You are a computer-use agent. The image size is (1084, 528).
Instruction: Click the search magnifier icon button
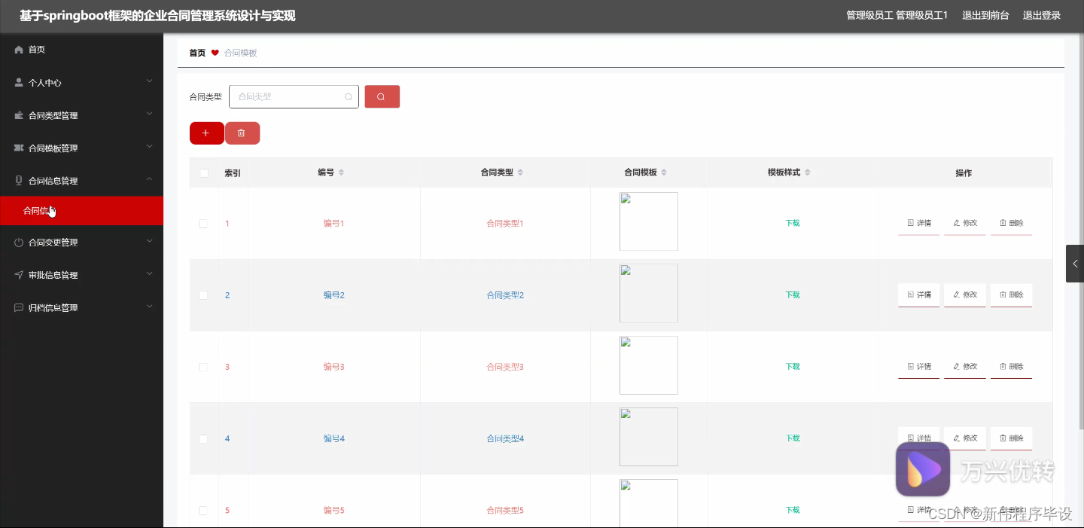point(382,96)
